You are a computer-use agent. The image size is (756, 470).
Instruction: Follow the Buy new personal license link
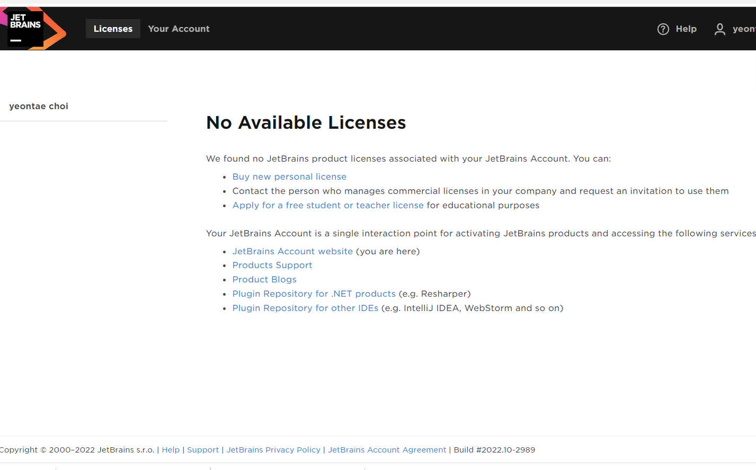[x=289, y=176]
